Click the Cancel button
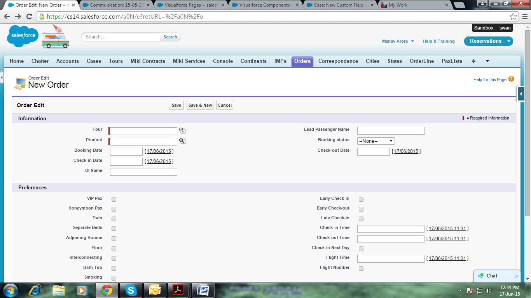 [225, 105]
